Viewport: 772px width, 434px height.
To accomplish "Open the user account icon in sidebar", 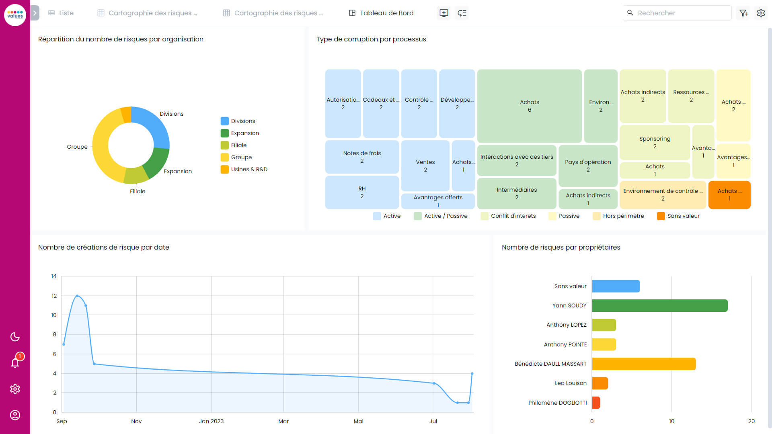I will (x=15, y=415).
